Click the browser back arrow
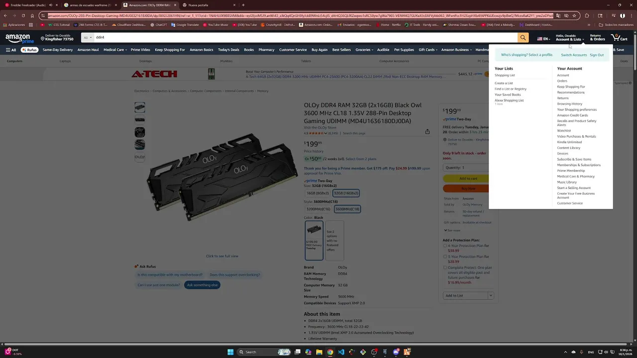Viewport: 637px width, 358px height. [x=5, y=15]
